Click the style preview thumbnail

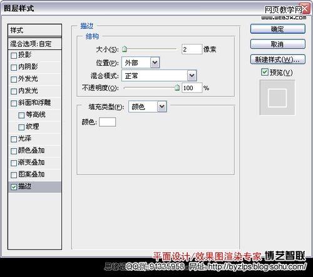point(277,98)
